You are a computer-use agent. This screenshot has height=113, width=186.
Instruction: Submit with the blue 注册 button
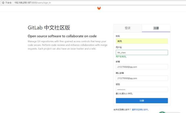pyautogui.click(x=142, y=101)
